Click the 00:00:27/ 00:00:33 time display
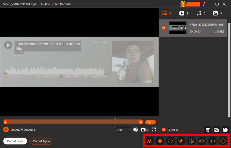 (23, 130)
